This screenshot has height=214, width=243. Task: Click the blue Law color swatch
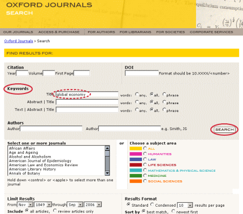coord(136,159)
